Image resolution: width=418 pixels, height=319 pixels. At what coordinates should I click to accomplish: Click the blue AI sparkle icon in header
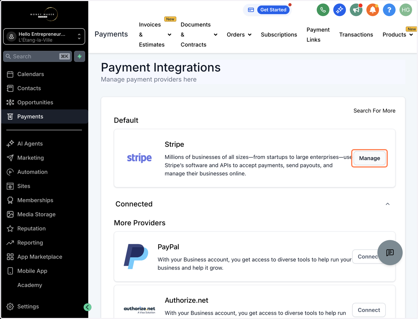point(339,10)
